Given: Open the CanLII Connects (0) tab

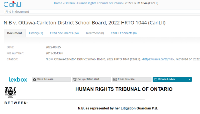Looking at the screenshot, I should pos(124,33).
